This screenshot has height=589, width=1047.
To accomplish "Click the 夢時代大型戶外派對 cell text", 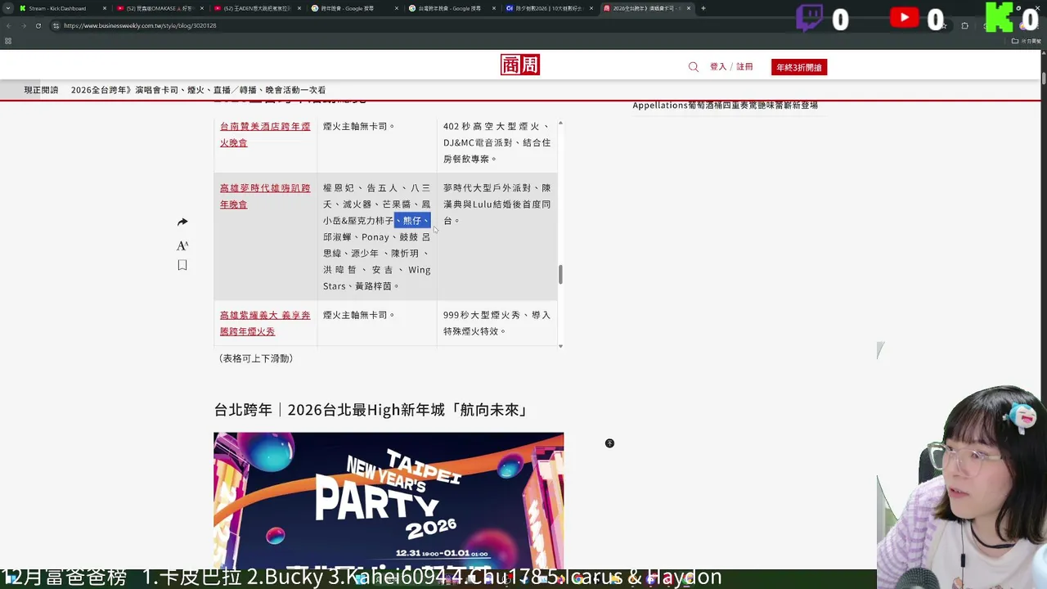I will (x=497, y=205).
